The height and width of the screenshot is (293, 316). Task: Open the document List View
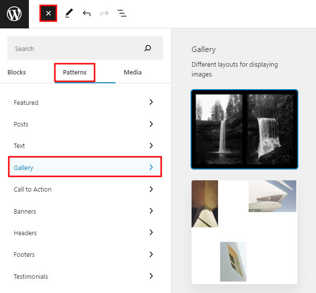[122, 14]
